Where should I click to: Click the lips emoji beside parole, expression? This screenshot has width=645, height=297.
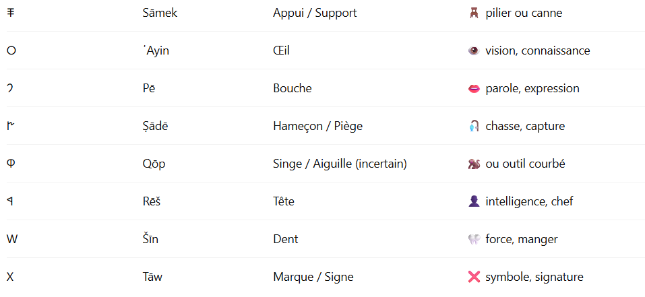(x=474, y=89)
